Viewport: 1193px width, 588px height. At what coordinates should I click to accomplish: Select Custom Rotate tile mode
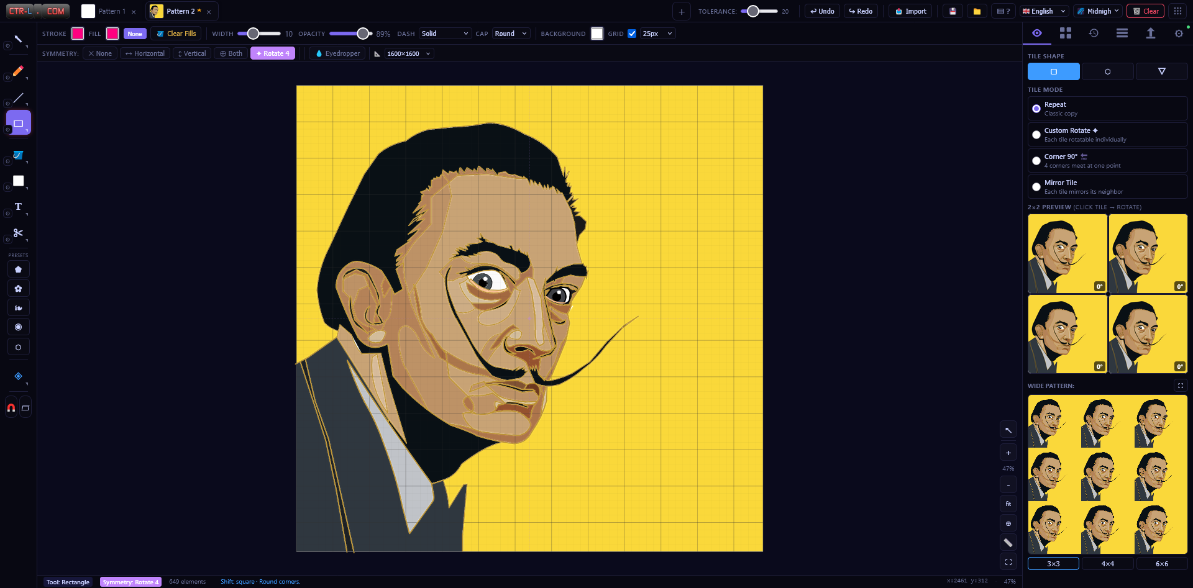click(1107, 135)
